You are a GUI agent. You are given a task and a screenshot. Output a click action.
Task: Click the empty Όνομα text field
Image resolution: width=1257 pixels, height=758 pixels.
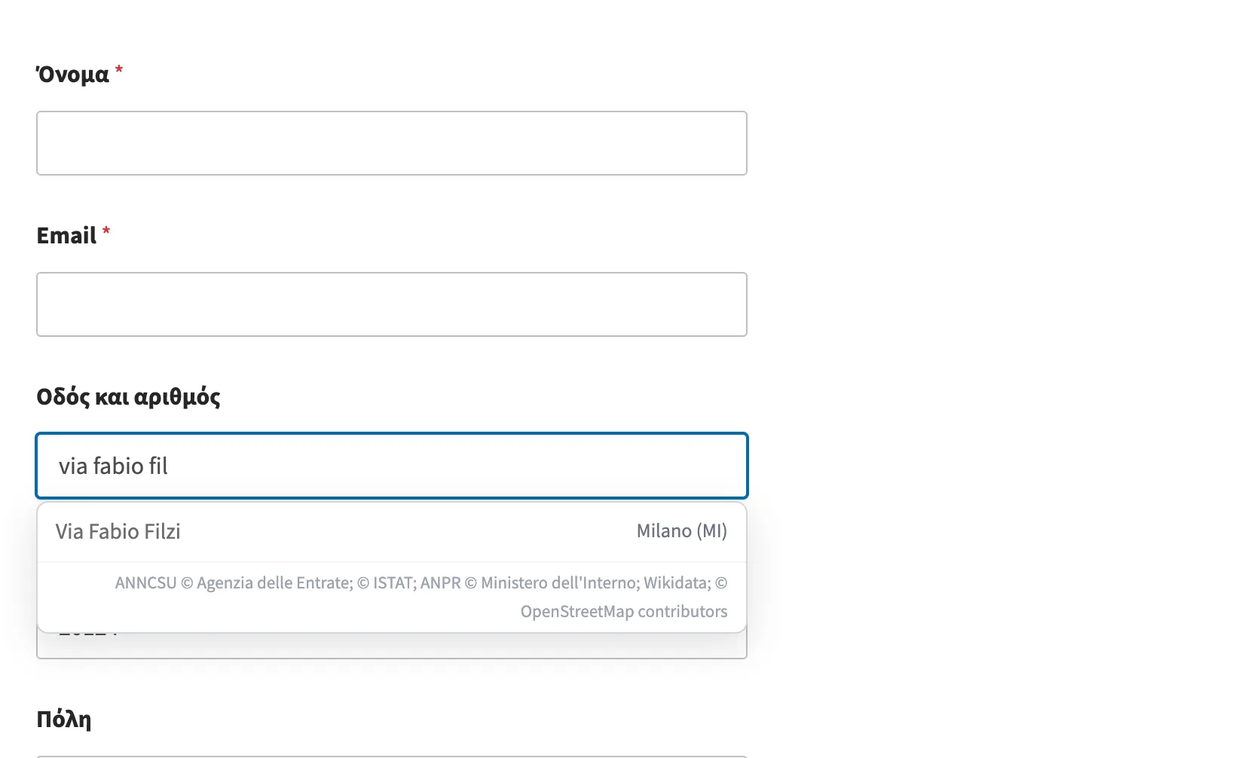(392, 143)
